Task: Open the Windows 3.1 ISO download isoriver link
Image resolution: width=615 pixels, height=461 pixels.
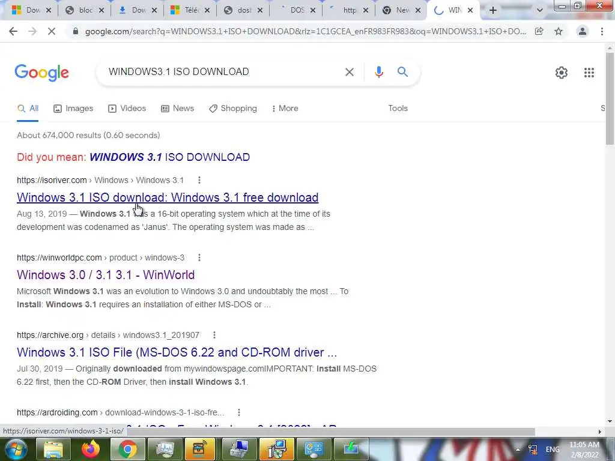Action: tap(168, 197)
